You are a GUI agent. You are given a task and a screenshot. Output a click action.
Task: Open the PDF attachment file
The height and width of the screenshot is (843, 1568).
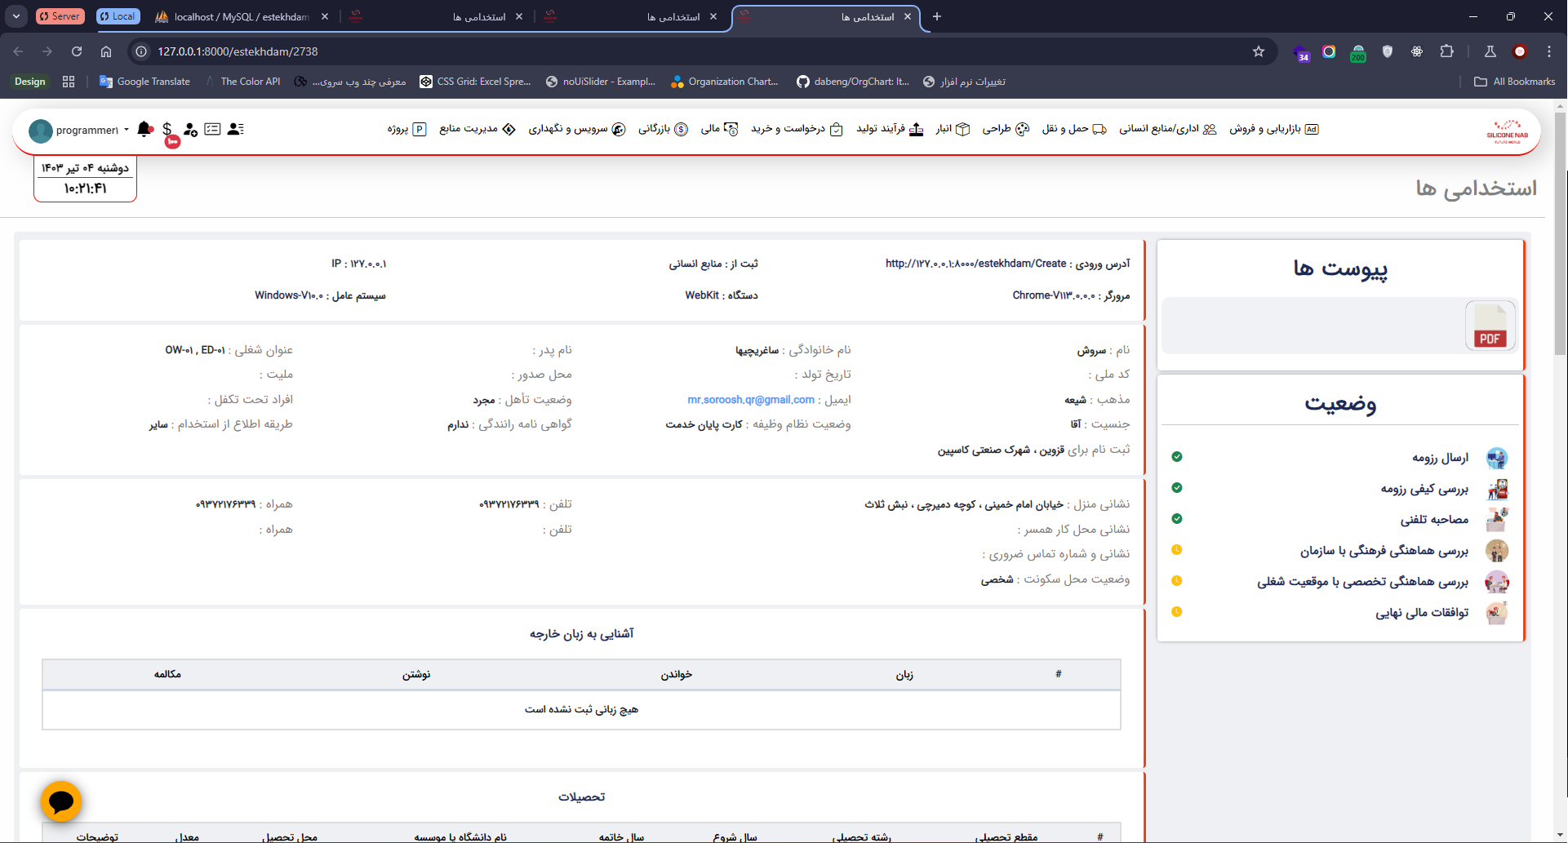(1490, 326)
